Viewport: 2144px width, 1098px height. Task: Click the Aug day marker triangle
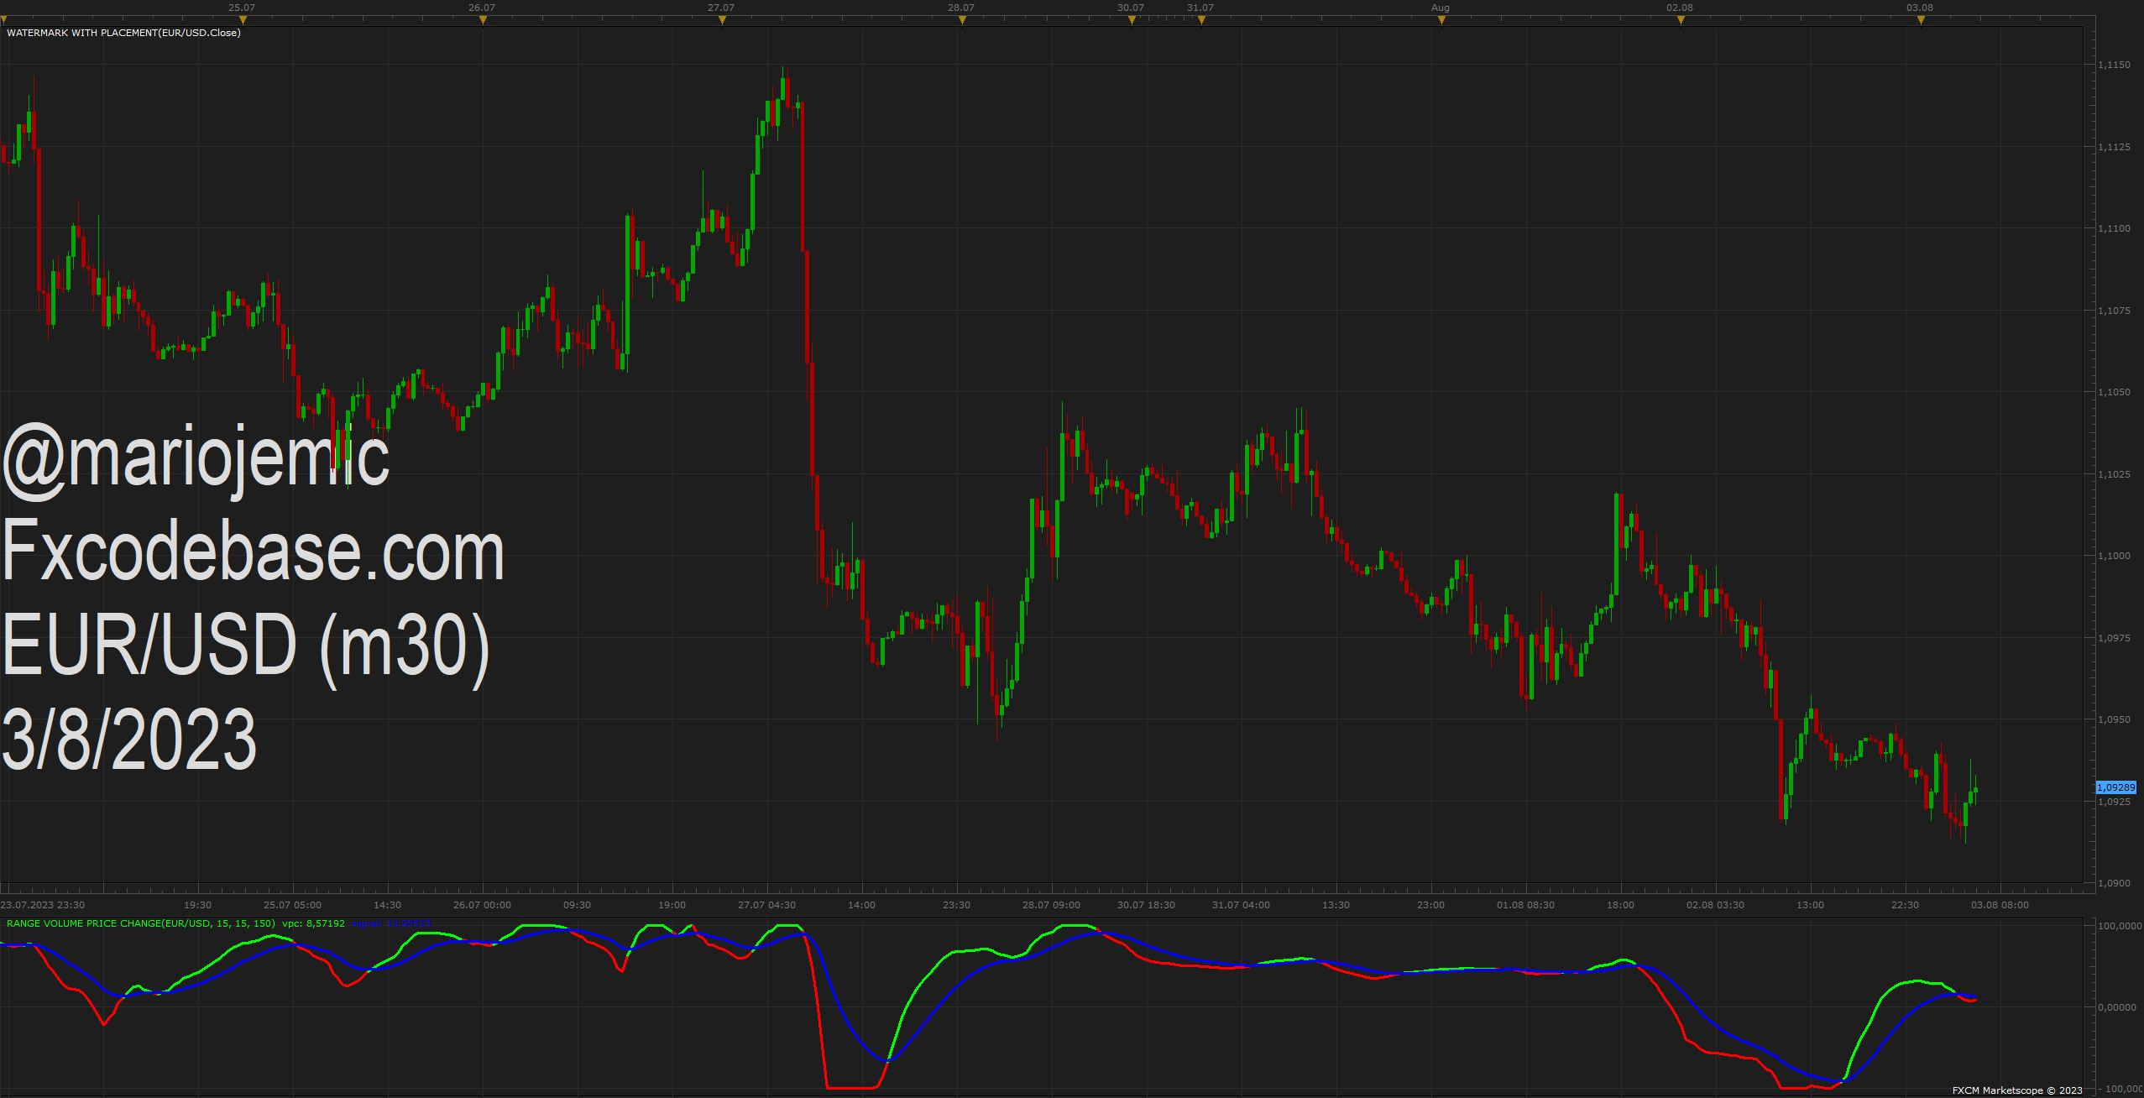[x=1441, y=20]
